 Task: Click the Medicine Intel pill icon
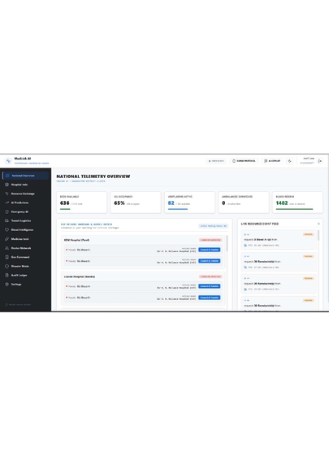(6, 239)
